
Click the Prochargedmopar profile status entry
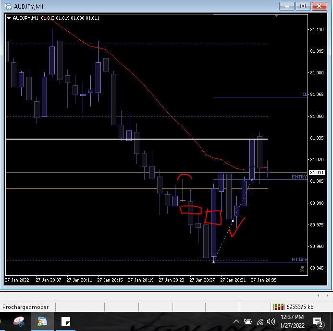[x=25, y=307]
